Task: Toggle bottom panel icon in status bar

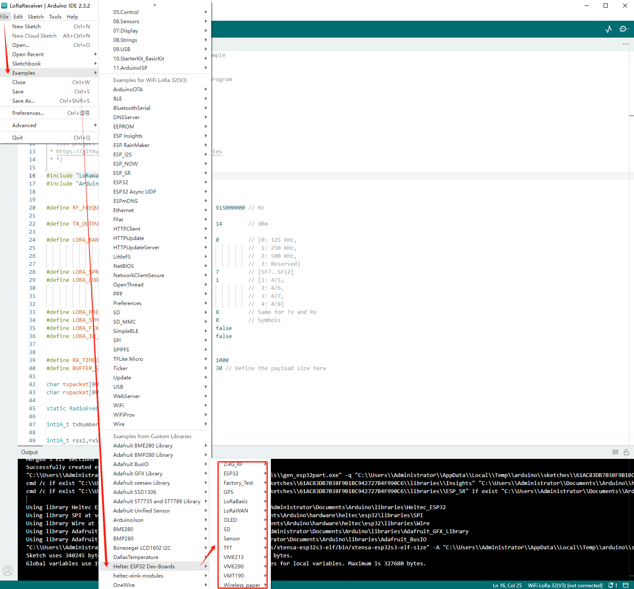Action: click(626, 585)
